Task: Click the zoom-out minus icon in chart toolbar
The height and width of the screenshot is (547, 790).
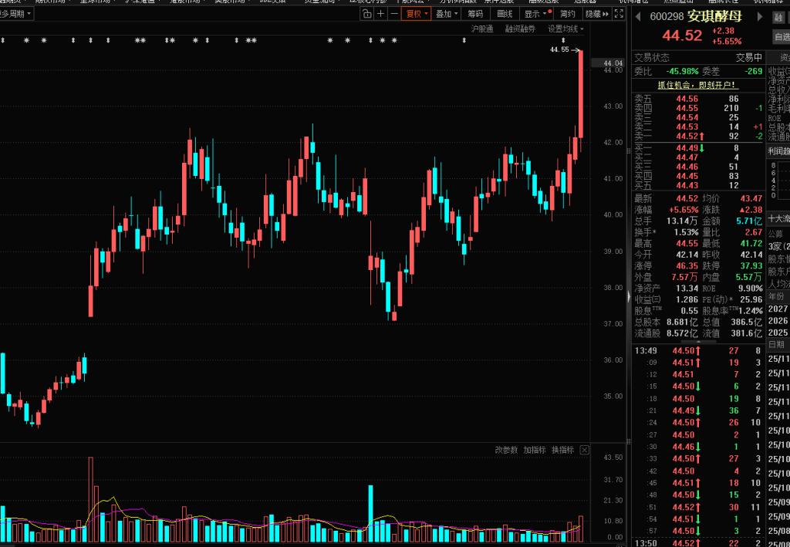Action: (393, 14)
